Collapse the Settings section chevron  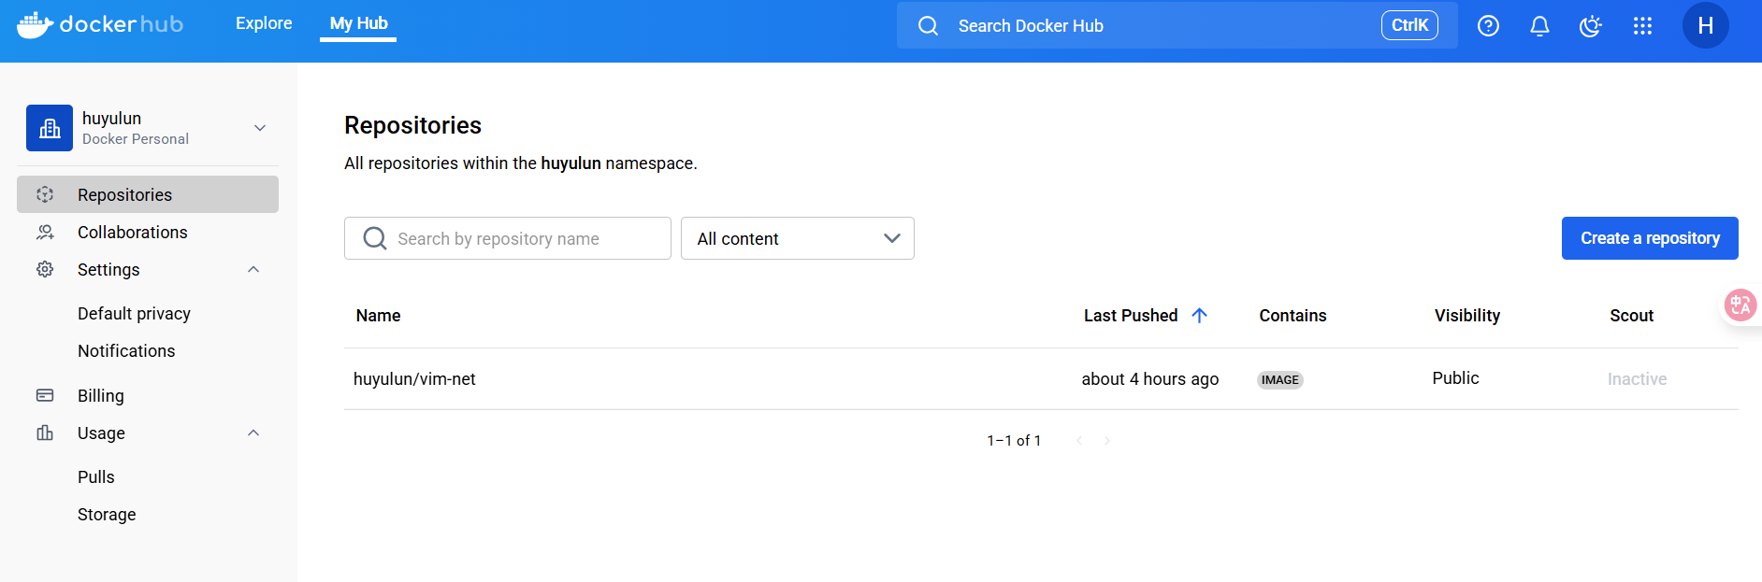coord(253,269)
